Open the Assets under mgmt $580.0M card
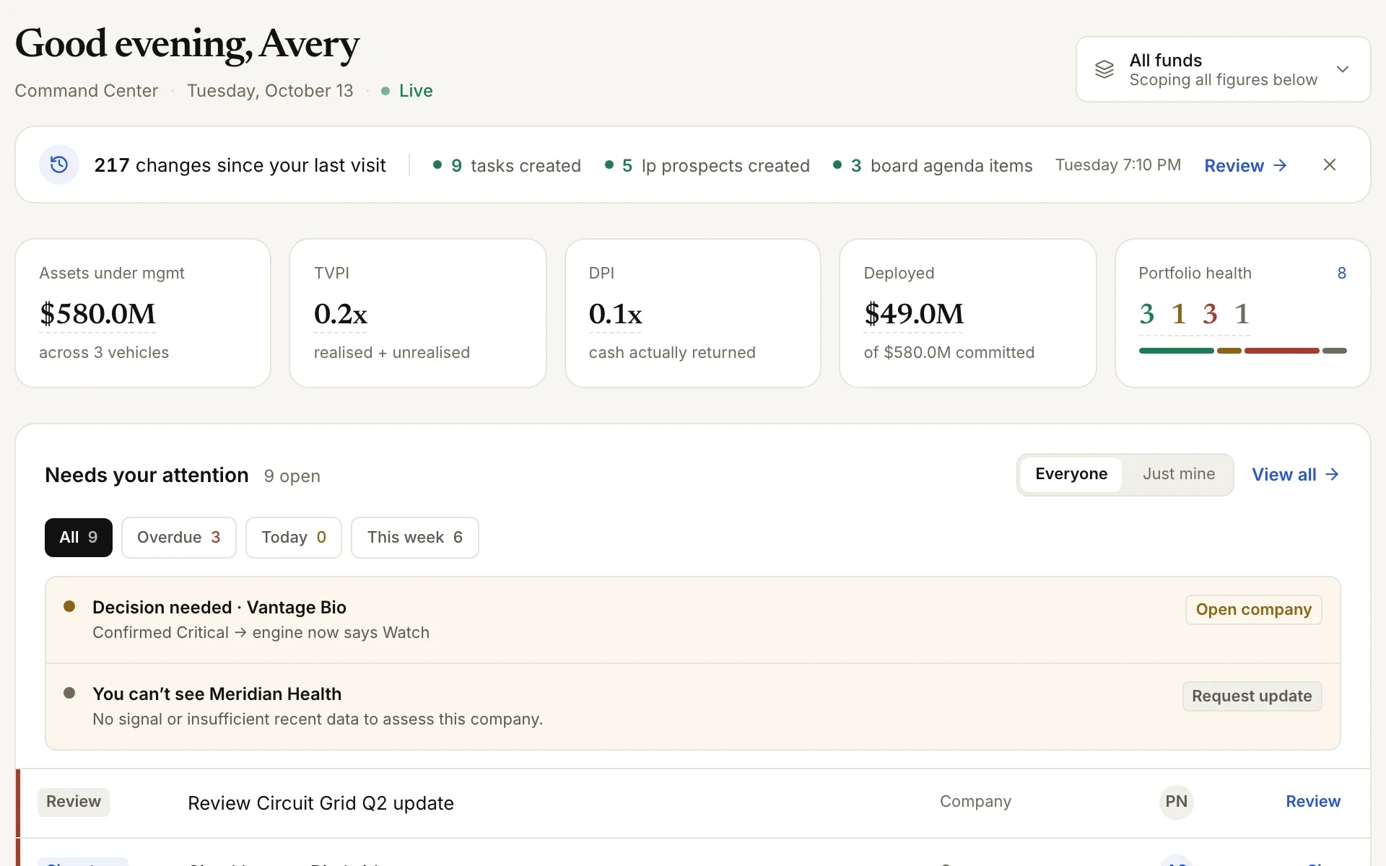Screen dimensions: 1386x866 (x=143, y=313)
